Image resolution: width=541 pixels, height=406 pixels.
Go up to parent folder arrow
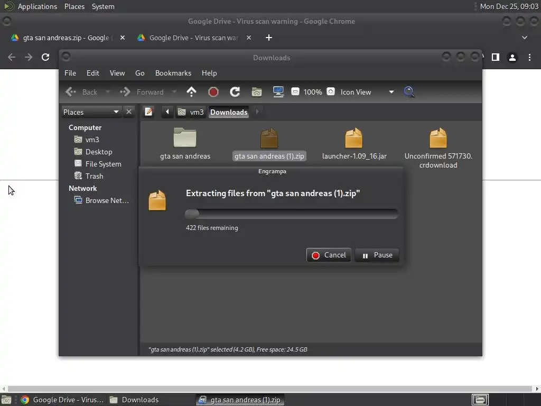tap(191, 92)
